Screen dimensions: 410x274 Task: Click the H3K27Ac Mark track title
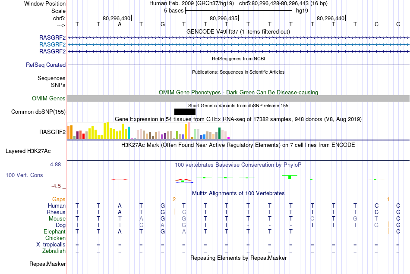238,145
